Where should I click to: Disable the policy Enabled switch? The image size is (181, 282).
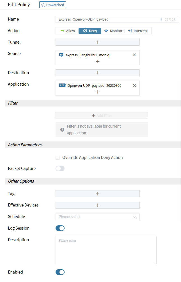(60, 272)
